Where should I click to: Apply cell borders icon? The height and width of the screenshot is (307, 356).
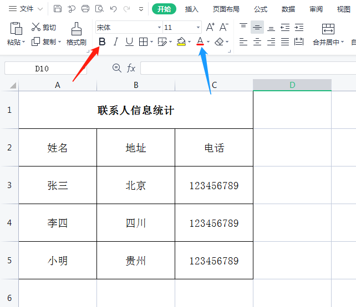tap(143, 41)
